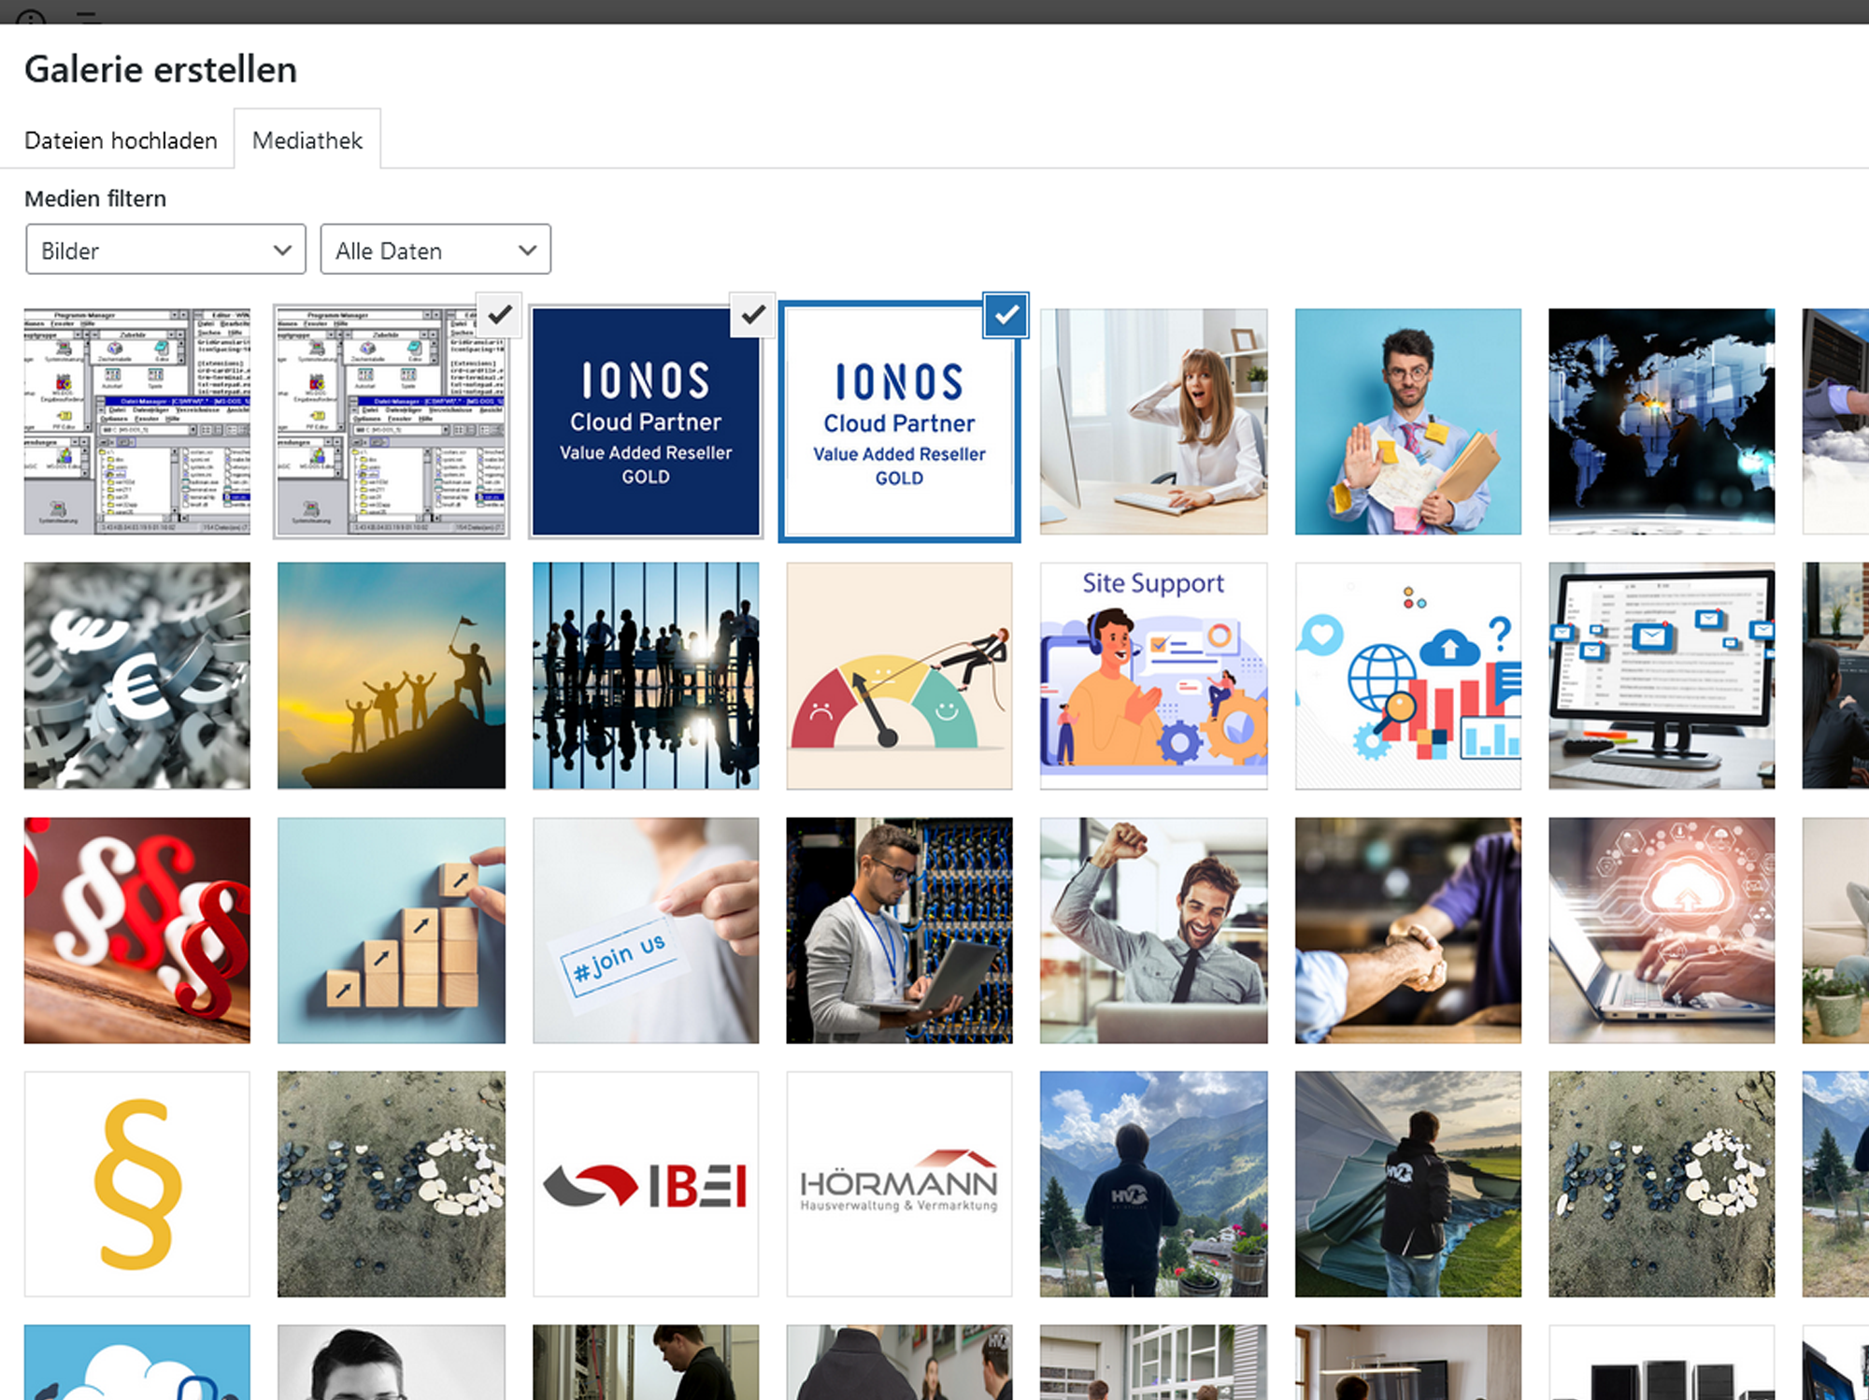Expand the Alle Daten date filter
Screen dimensions: 1869x1400
(x=435, y=250)
